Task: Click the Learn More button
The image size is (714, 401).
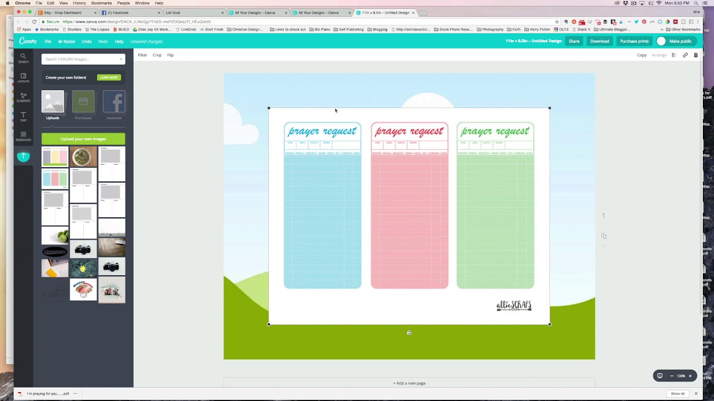Action: (109, 77)
